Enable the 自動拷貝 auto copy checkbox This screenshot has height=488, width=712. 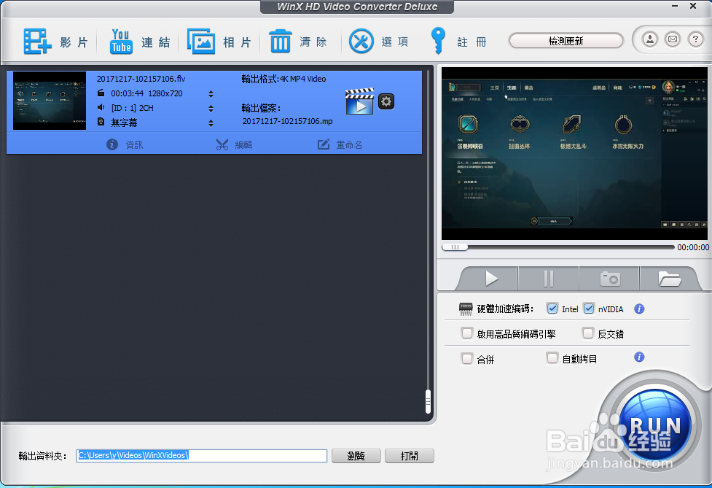click(x=552, y=358)
